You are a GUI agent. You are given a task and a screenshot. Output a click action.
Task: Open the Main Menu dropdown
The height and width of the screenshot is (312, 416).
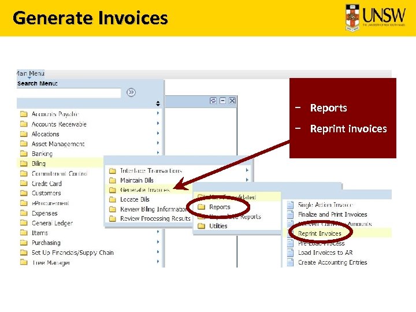click(31, 74)
